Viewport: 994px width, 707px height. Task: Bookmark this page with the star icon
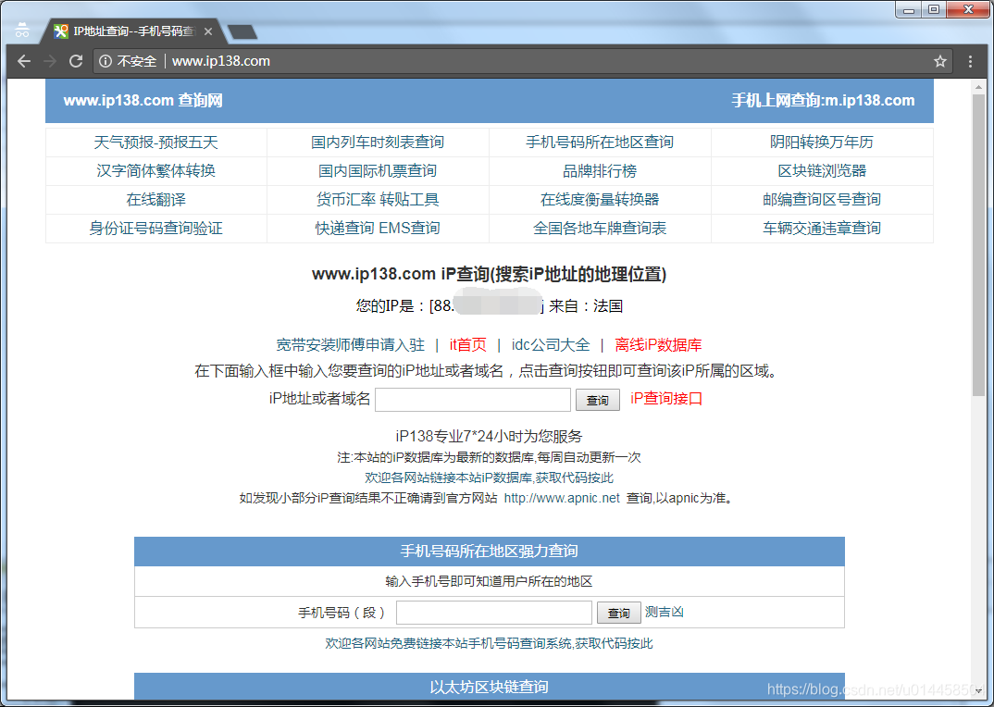940,61
